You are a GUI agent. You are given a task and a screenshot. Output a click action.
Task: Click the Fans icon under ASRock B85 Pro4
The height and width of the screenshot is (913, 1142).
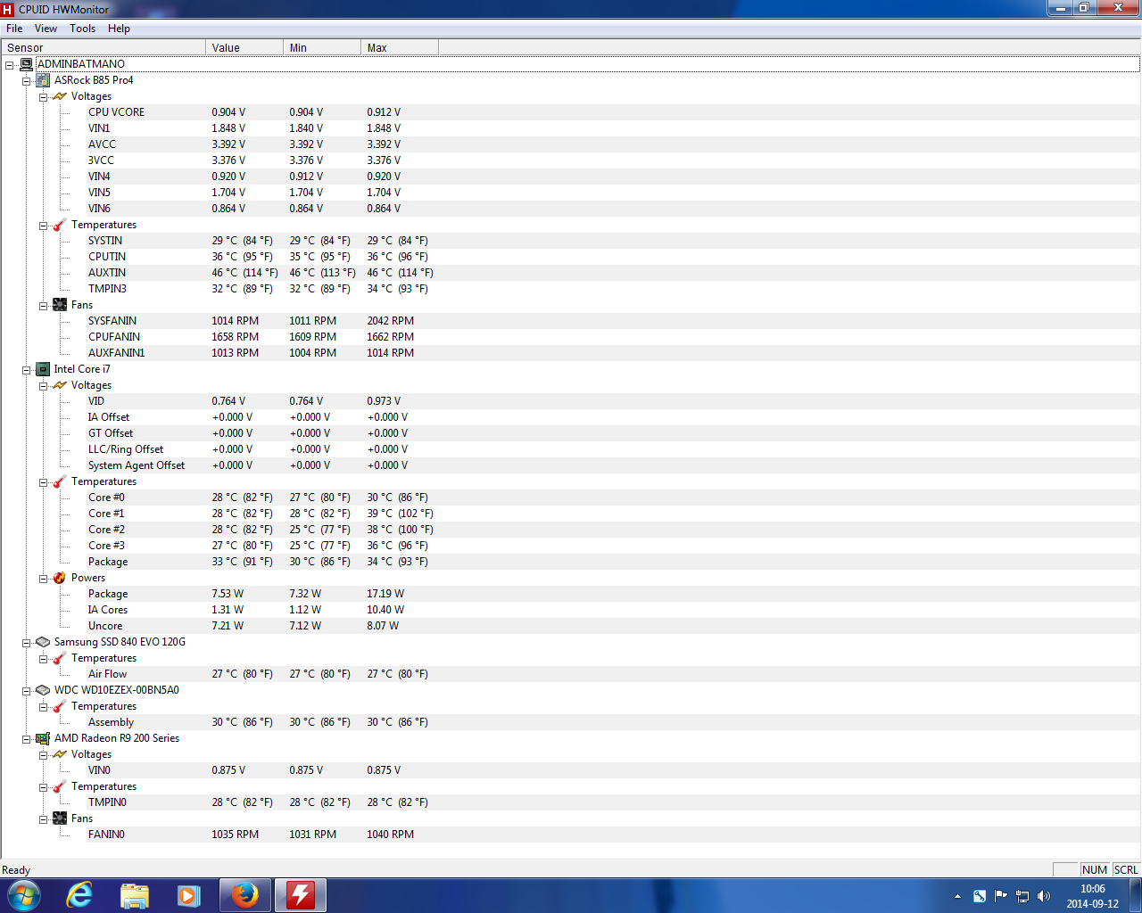(60, 305)
